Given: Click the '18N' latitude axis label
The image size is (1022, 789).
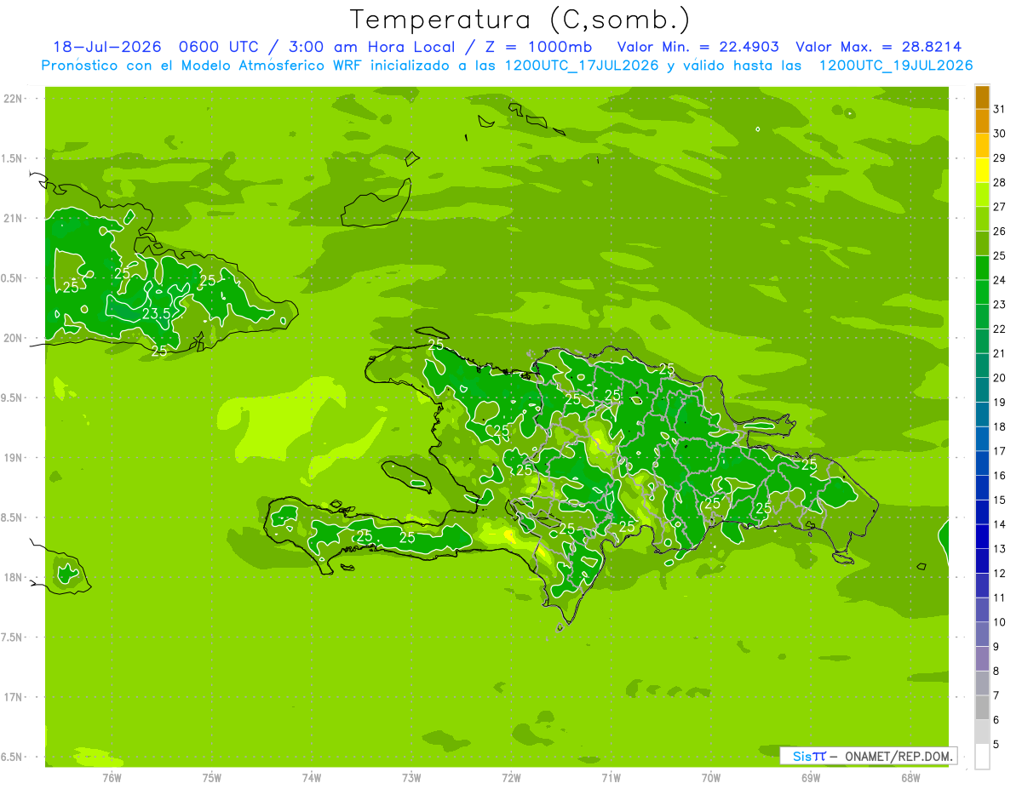Looking at the screenshot, I should pos(14,577).
